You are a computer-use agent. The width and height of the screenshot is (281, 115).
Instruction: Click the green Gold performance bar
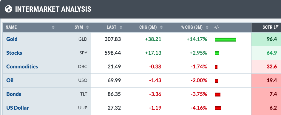tap(225, 39)
